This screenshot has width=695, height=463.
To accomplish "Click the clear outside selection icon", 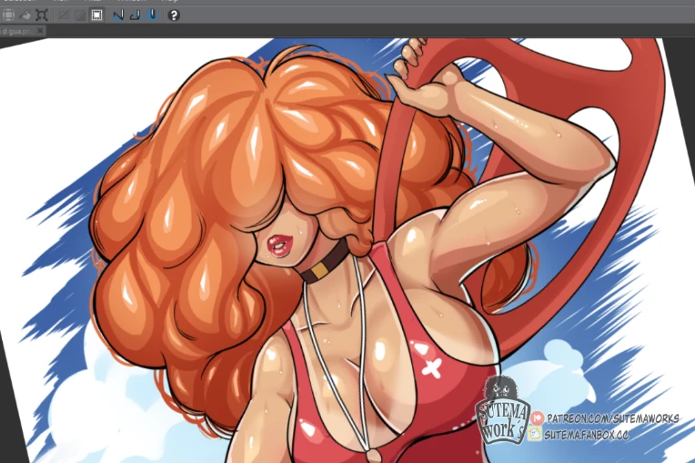I will pyautogui.click(x=8, y=15).
